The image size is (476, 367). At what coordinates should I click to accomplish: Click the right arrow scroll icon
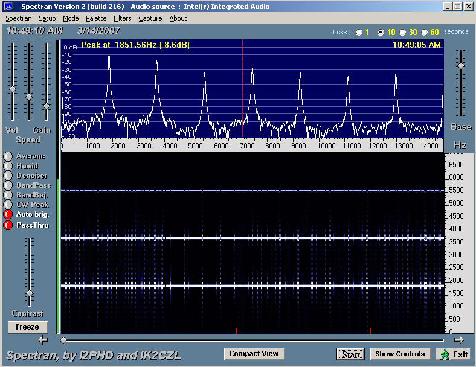click(x=459, y=340)
